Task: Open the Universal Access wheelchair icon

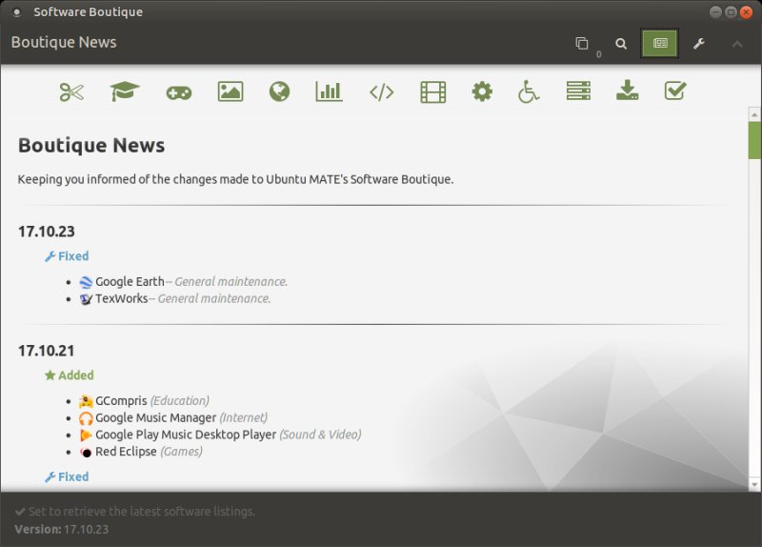Action: pos(529,91)
